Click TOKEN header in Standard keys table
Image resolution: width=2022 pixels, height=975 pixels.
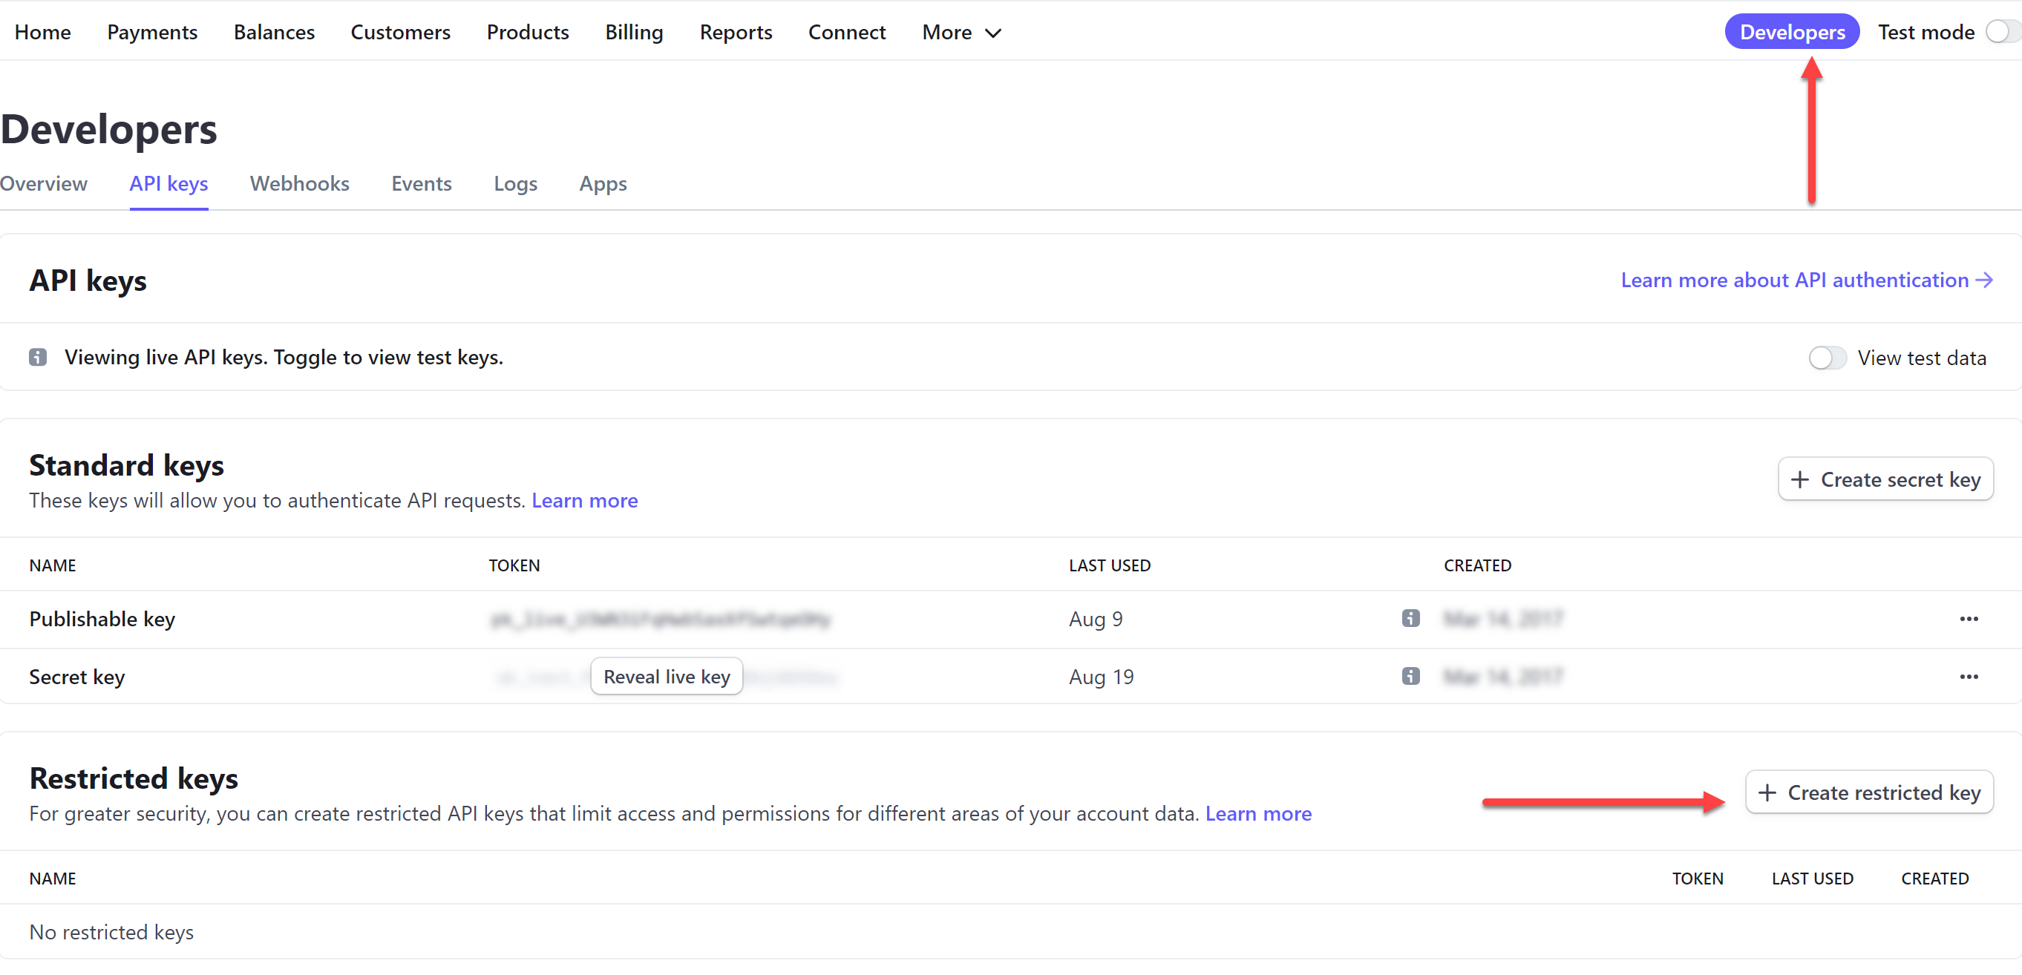[x=514, y=565]
